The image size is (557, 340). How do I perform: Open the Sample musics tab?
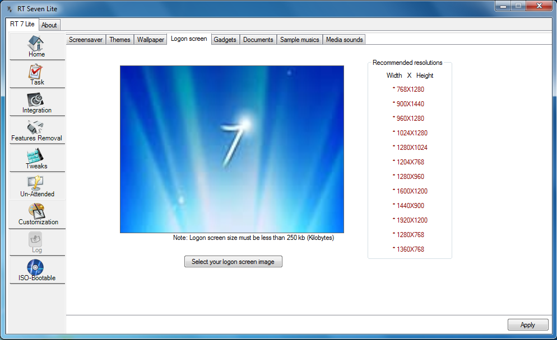pyautogui.click(x=299, y=40)
